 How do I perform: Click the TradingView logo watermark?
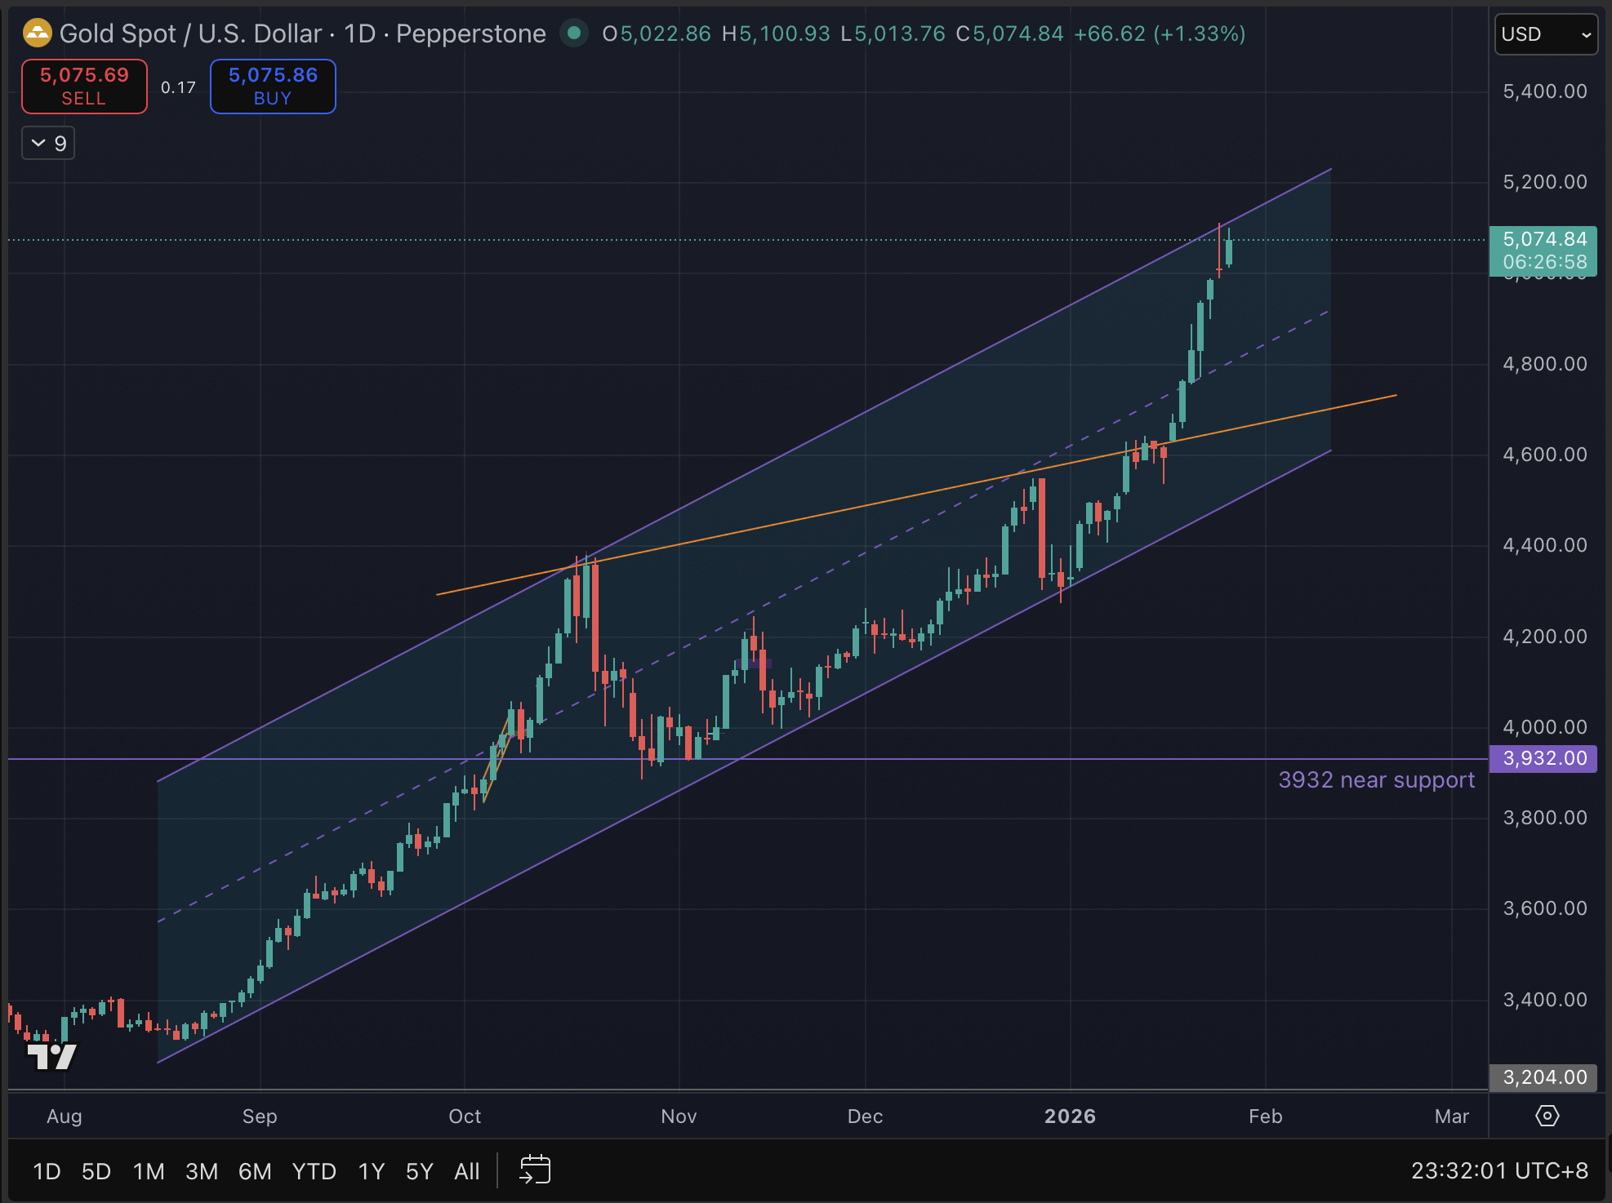52,1057
